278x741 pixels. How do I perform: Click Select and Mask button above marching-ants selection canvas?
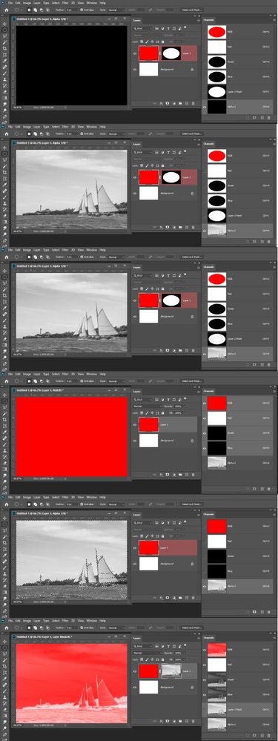point(192,504)
